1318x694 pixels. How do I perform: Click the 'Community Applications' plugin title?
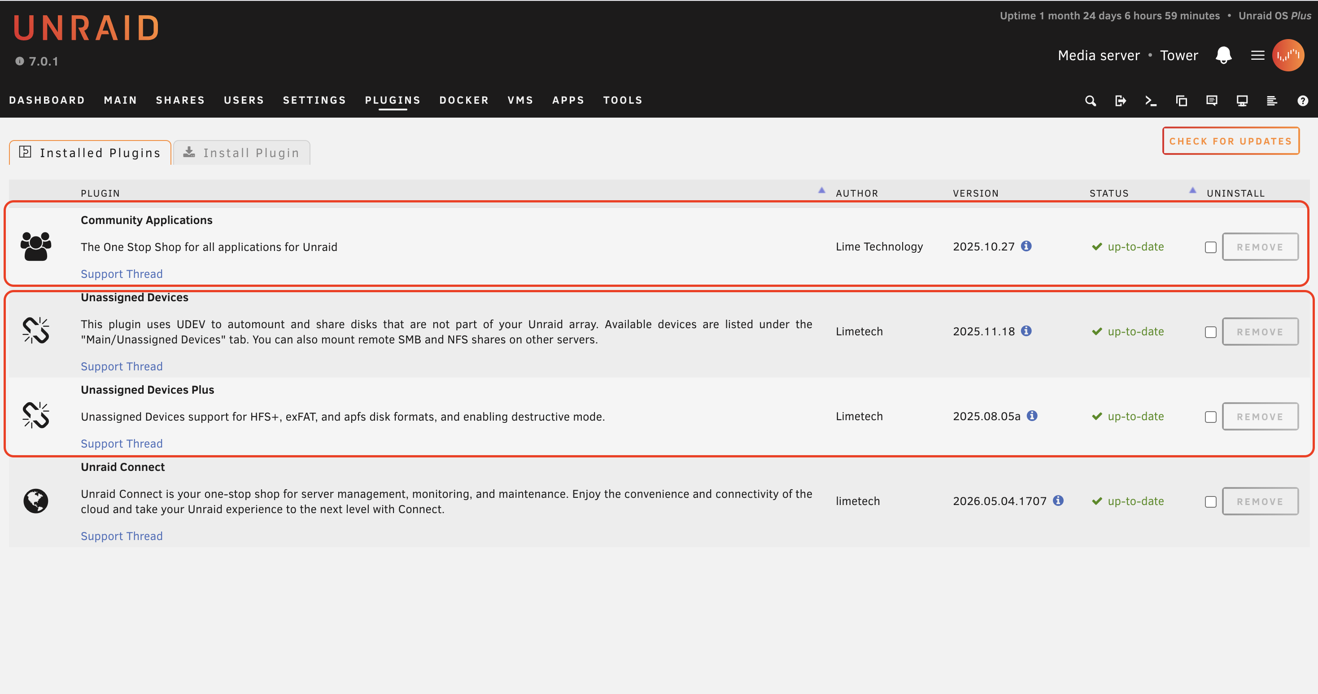[146, 220]
